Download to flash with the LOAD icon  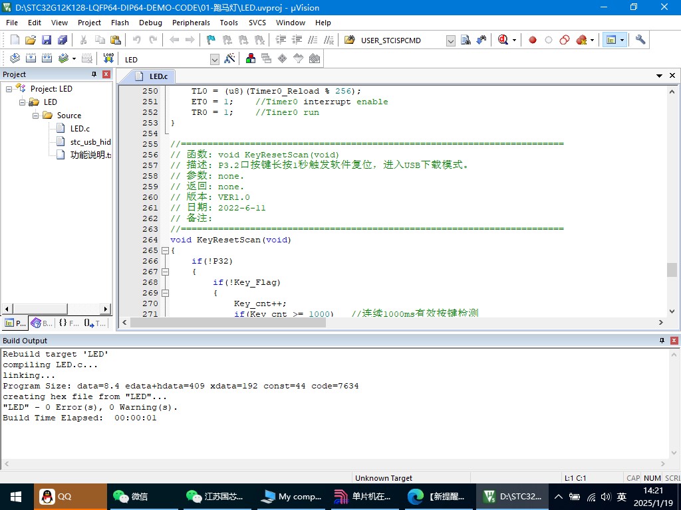(x=108, y=58)
